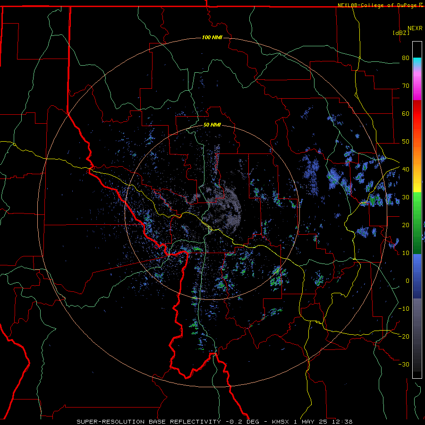Click the [dBZ] unit label
Image resolution: width=425 pixels, height=425 pixels.
[x=401, y=33]
